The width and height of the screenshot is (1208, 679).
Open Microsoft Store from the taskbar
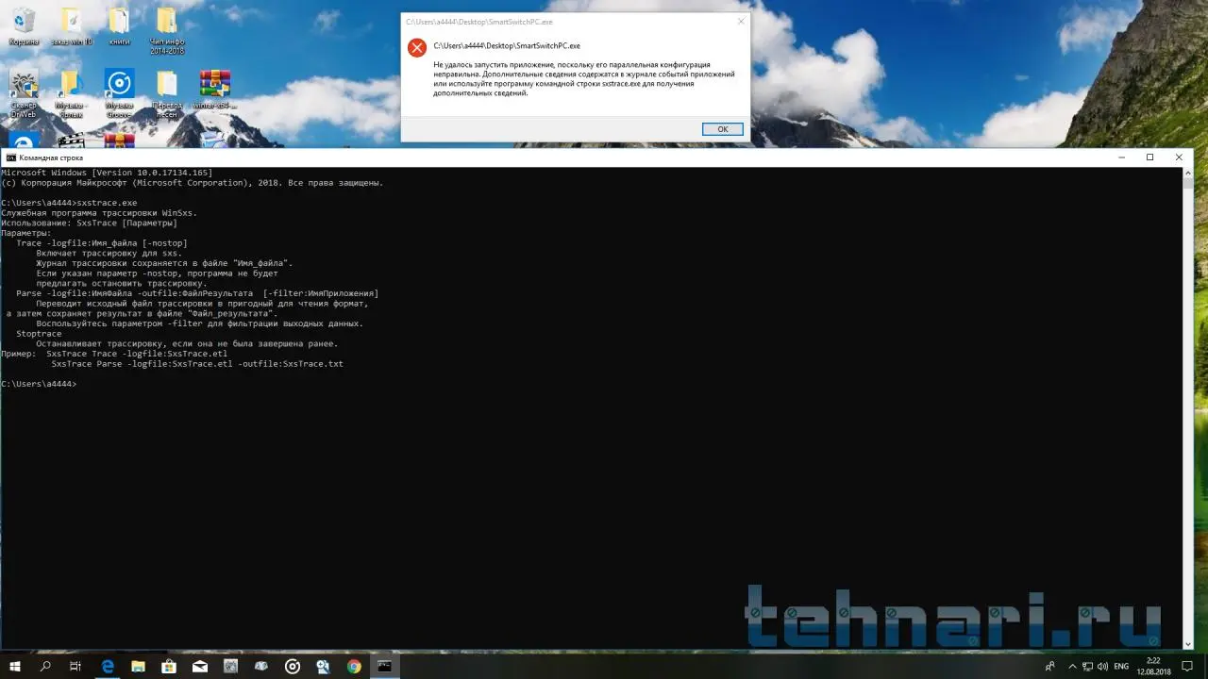click(x=169, y=666)
